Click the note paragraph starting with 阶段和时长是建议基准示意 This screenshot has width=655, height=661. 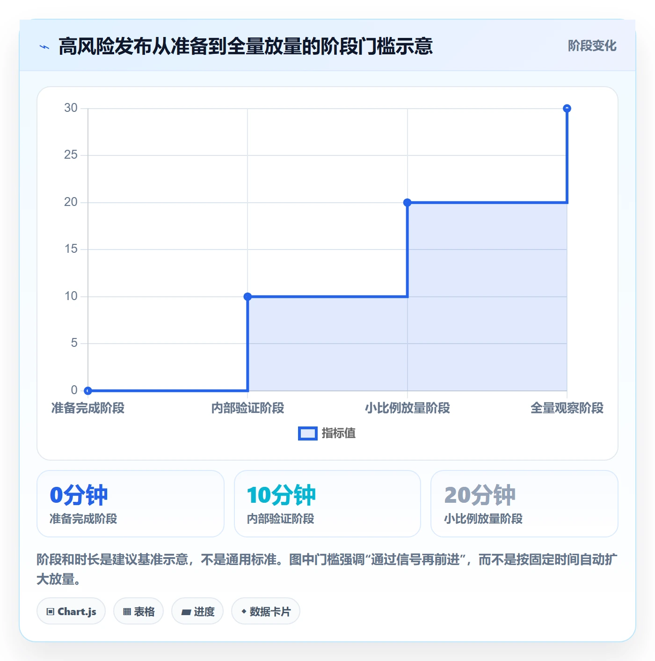click(x=327, y=569)
